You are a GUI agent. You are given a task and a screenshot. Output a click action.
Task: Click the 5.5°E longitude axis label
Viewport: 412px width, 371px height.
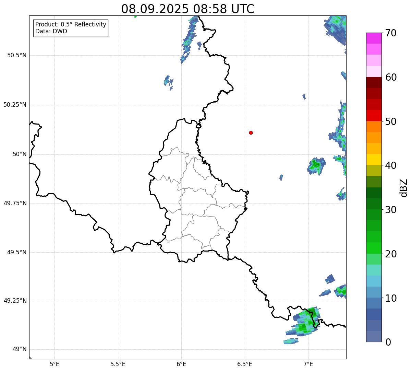coord(118,364)
